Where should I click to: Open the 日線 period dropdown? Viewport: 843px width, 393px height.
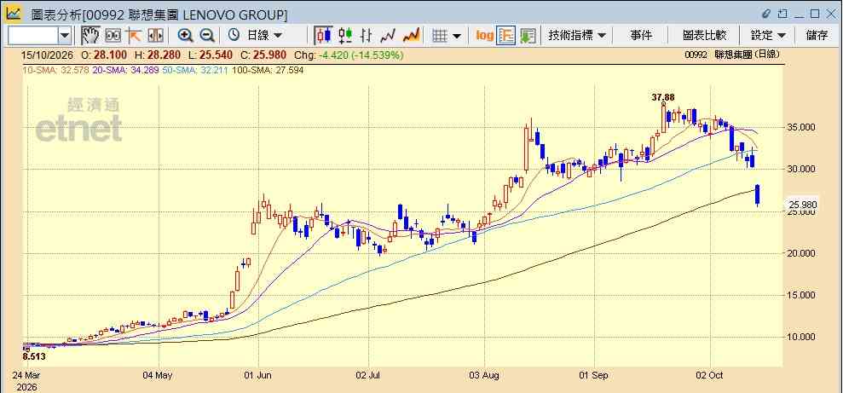[264, 36]
